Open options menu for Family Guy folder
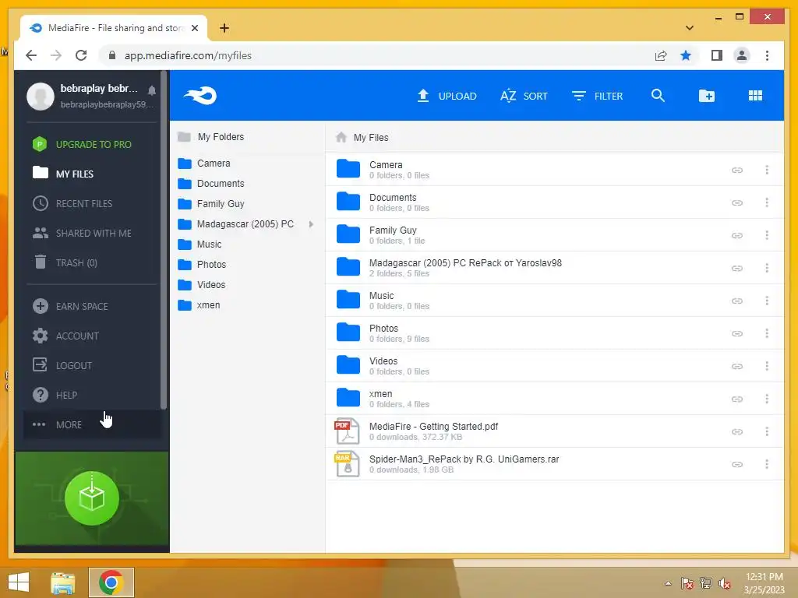The width and height of the screenshot is (798, 598). pos(767,235)
